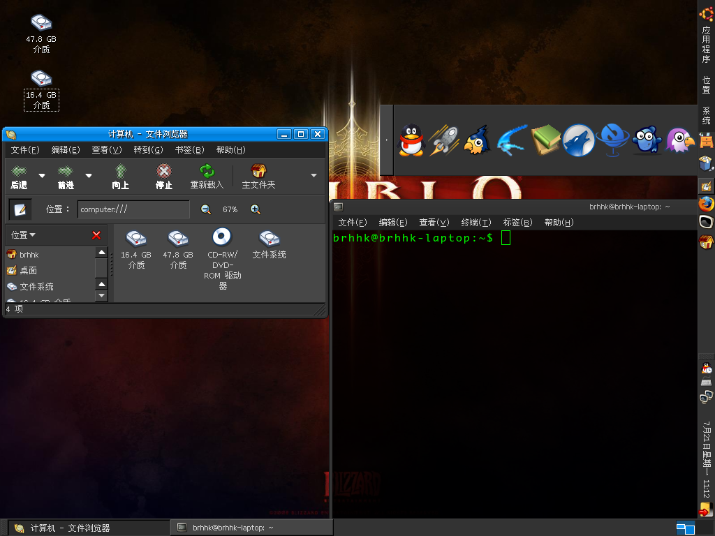Launch the Amarok wolf icon in the dock
Viewport: 715px width, 536px height.
[x=578, y=140]
